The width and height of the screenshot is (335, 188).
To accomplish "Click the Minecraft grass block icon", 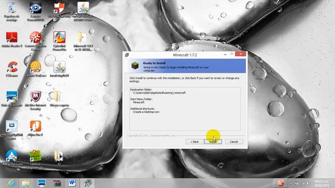I will [x=135, y=66].
